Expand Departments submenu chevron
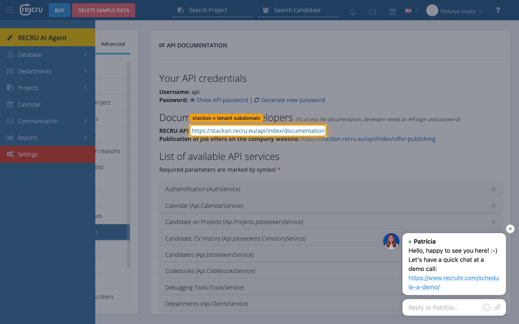This screenshot has height=324, width=519. click(86, 71)
